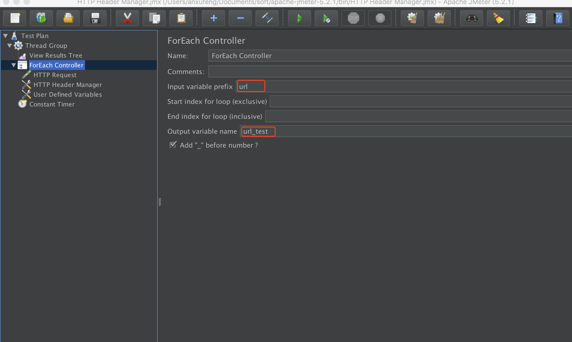Select View Results Tree element
Viewport: 572px width, 342px height.
[55, 56]
